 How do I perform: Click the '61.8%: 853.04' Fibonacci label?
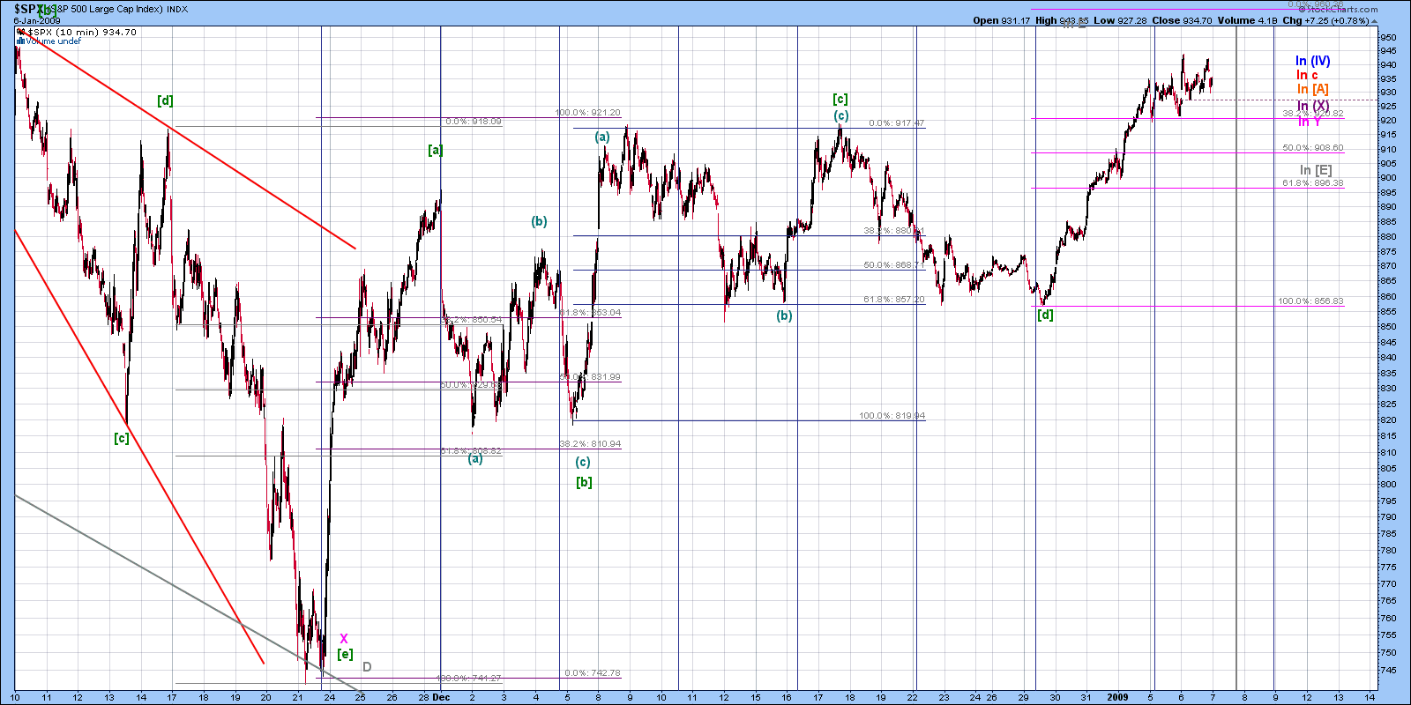tap(590, 313)
